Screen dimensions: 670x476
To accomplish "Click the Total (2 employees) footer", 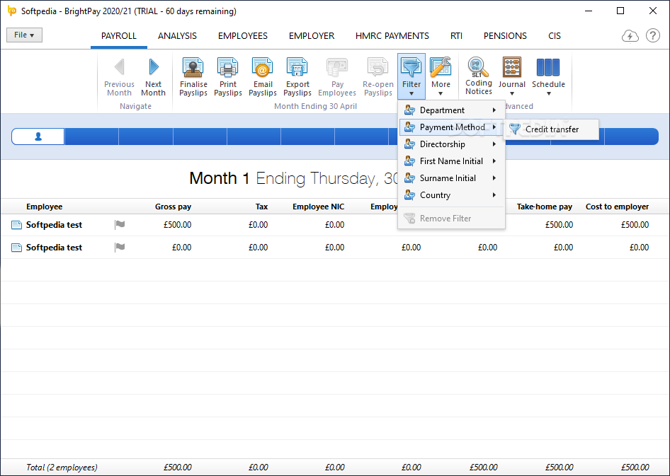I will tap(62, 468).
